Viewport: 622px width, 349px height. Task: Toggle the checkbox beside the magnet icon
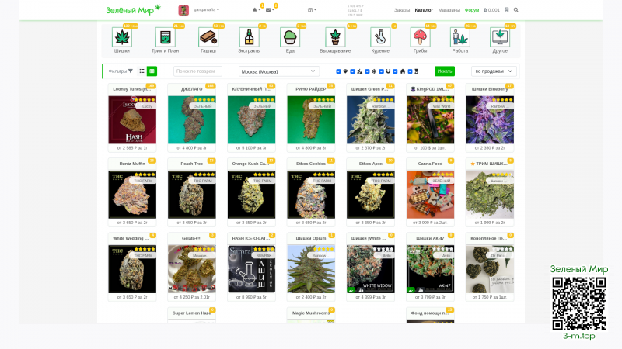(x=382, y=71)
